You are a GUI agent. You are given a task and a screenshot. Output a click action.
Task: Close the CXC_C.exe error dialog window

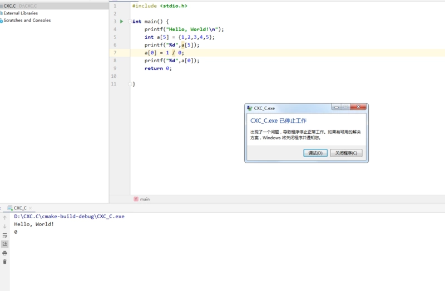358,108
